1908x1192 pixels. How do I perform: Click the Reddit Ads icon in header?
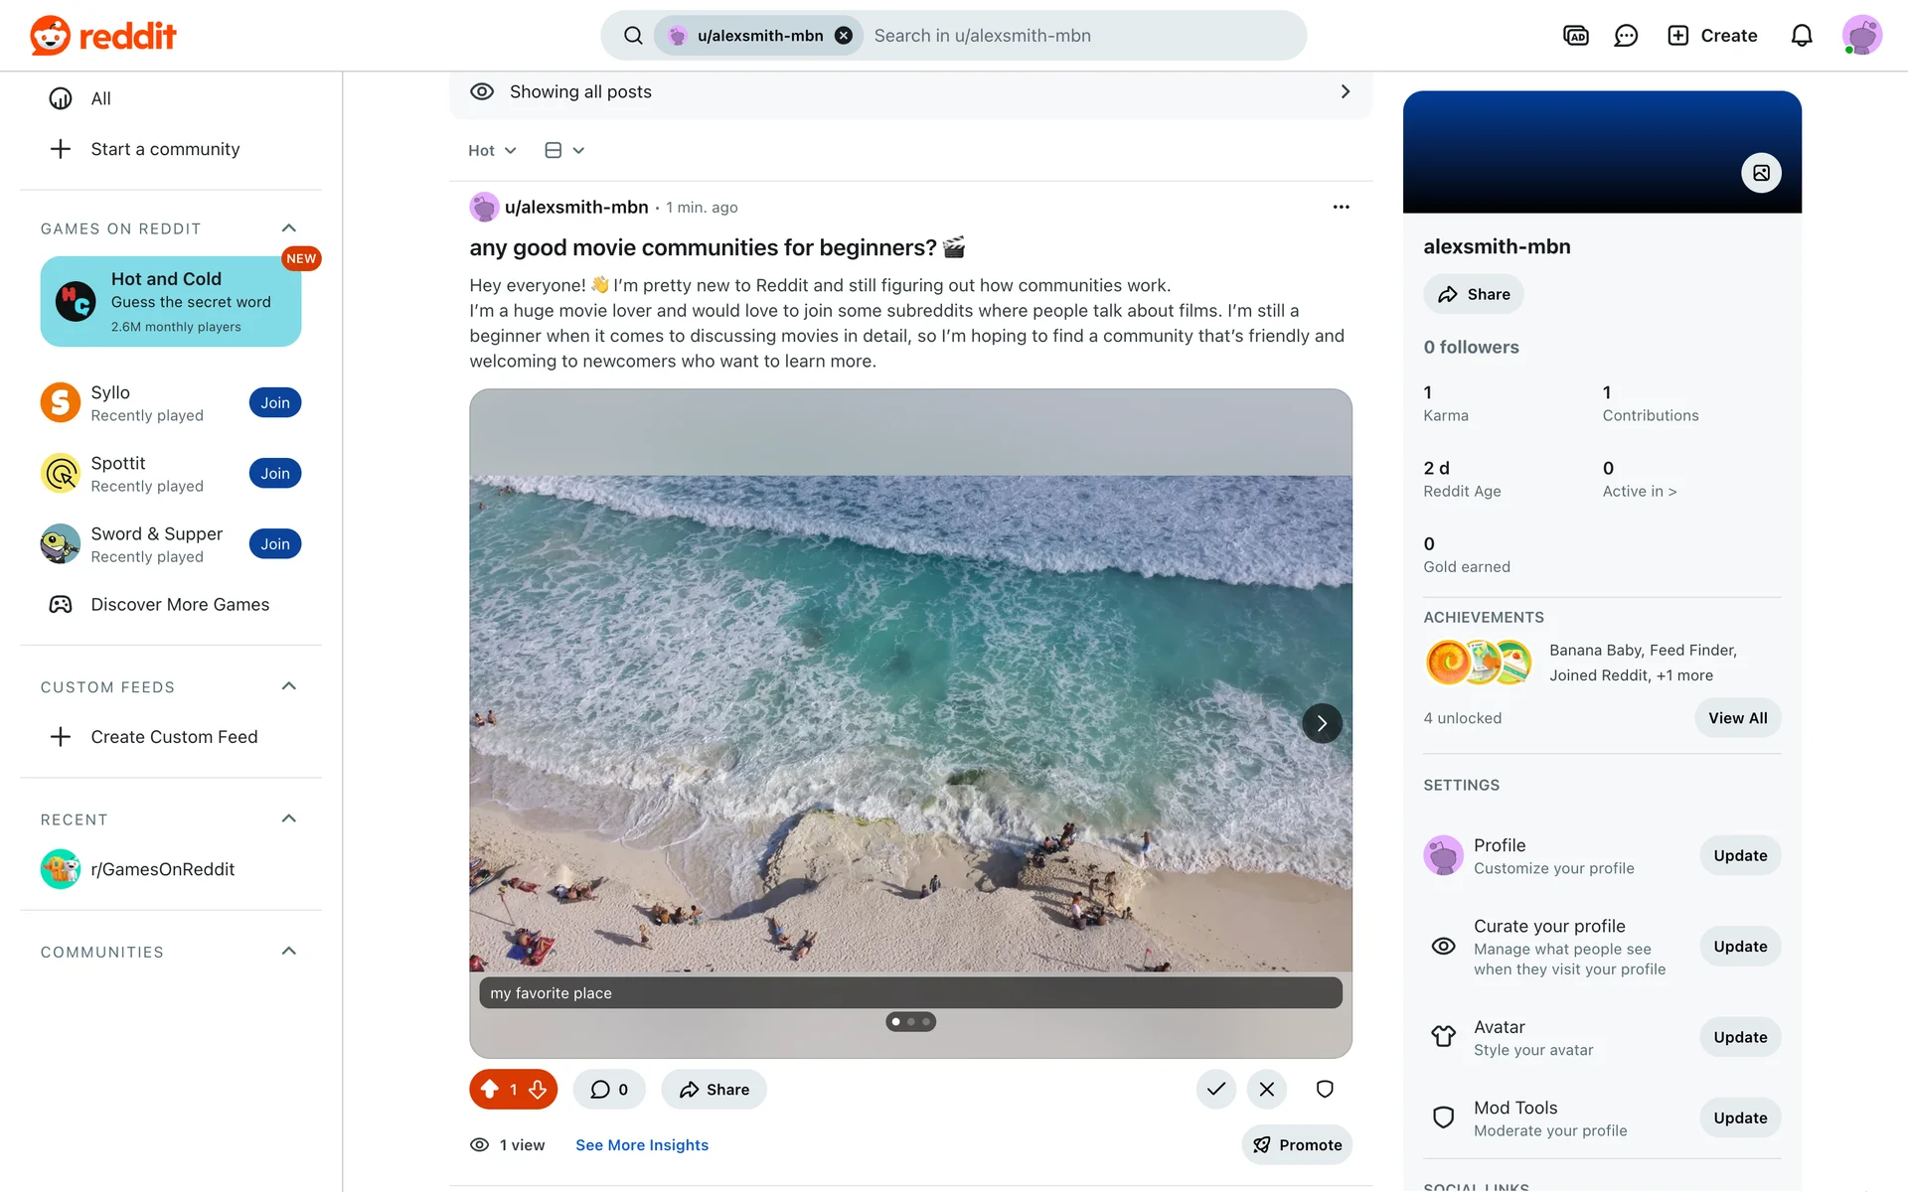coord(1576,36)
